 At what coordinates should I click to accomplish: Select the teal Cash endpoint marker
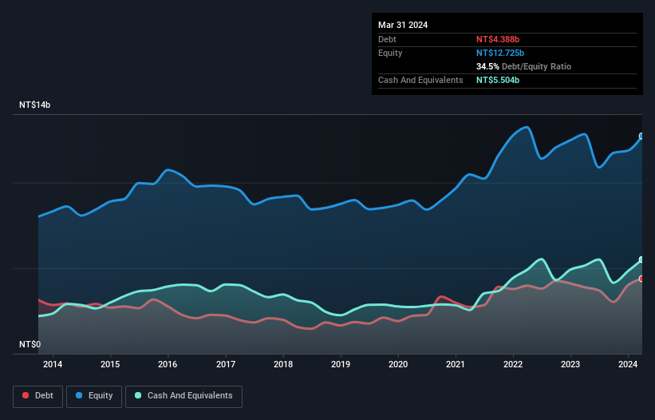[x=641, y=260]
